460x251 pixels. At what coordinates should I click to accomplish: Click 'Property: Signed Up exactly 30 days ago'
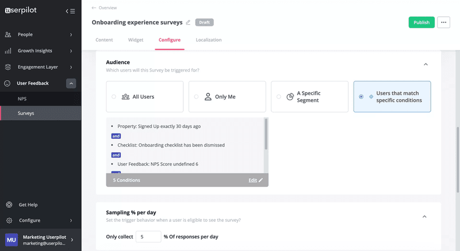point(159,127)
